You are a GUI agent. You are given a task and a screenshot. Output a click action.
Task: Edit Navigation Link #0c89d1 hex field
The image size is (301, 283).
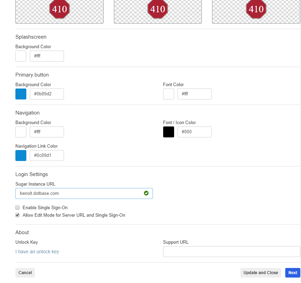(47, 156)
